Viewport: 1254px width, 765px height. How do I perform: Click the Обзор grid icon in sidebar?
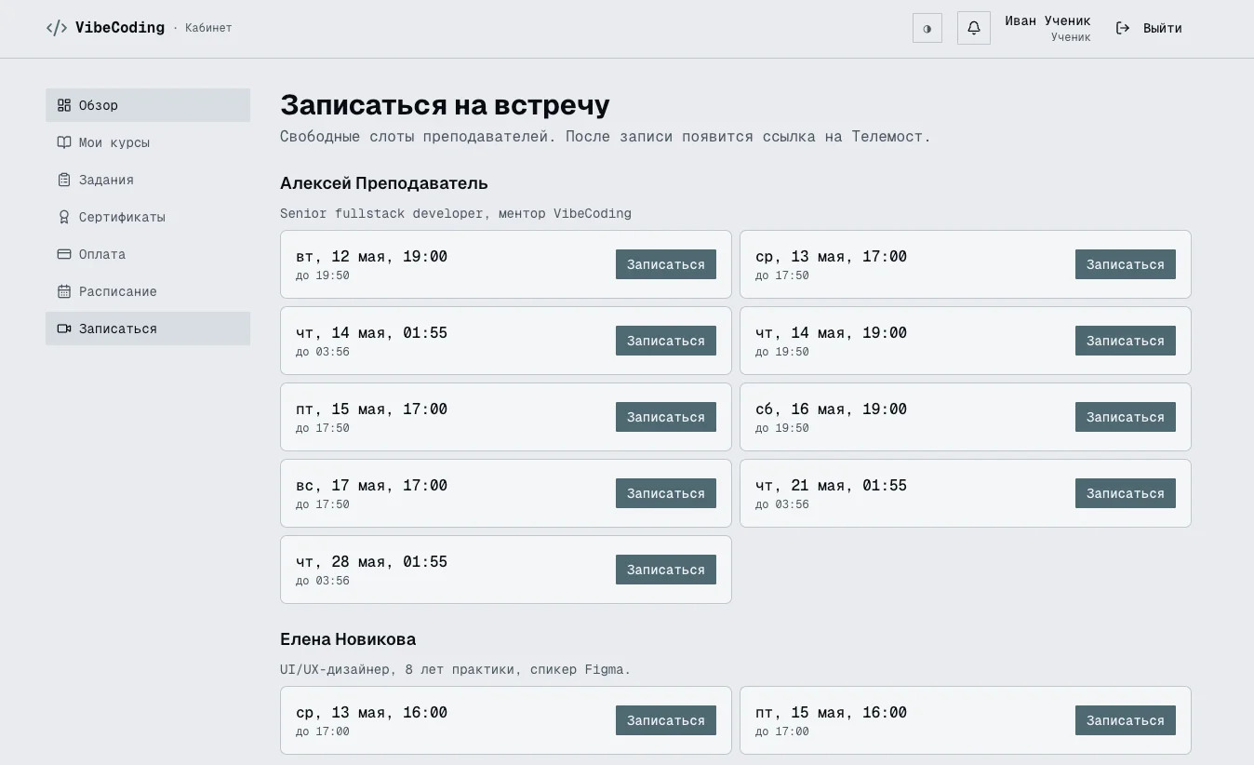pos(64,105)
